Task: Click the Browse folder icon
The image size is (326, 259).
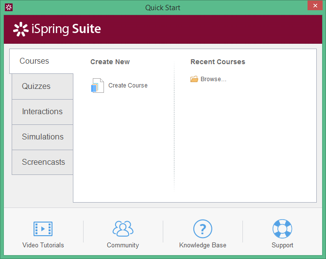Action: 194,79
